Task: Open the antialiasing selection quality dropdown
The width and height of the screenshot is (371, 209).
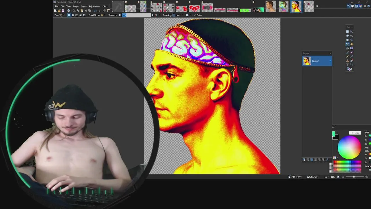Action: pyautogui.click(x=188, y=15)
